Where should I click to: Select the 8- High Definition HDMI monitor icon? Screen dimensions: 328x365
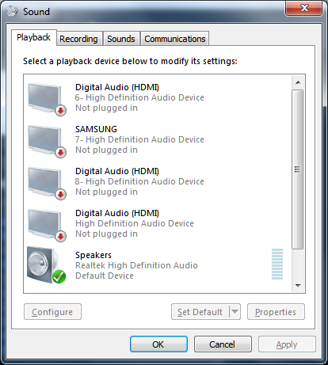click(x=47, y=183)
